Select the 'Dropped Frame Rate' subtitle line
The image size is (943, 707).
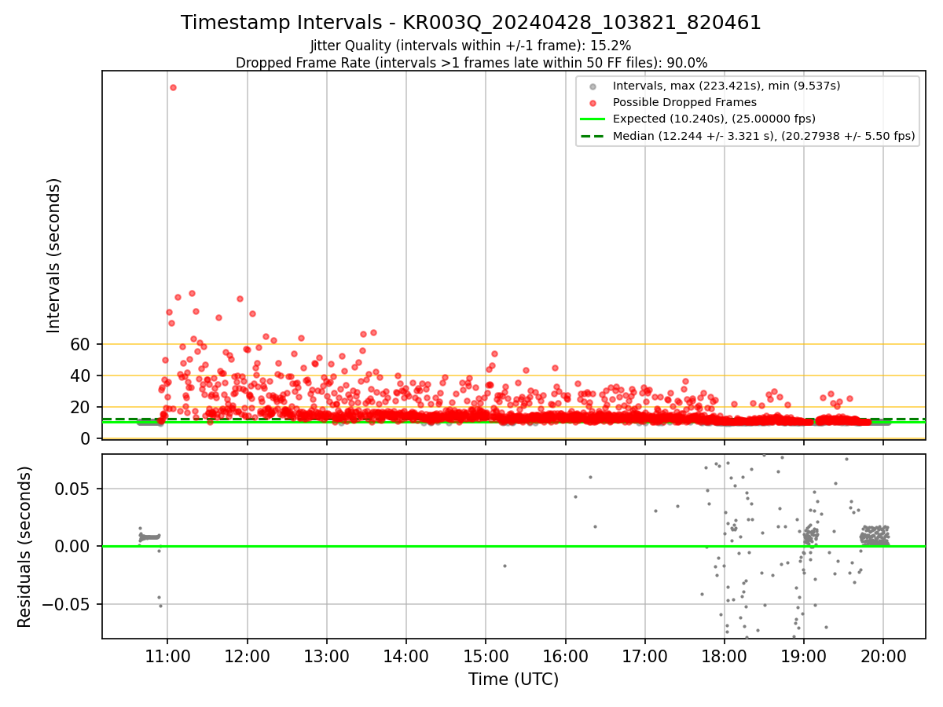pos(472,63)
